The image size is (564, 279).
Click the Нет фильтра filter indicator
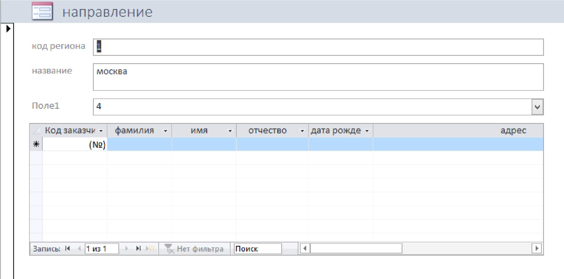194,249
